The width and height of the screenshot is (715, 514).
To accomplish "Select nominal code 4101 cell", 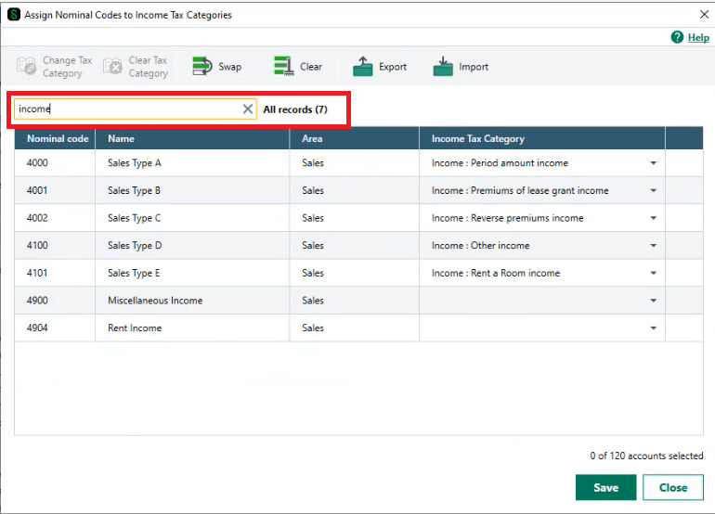I will click(55, 273).
